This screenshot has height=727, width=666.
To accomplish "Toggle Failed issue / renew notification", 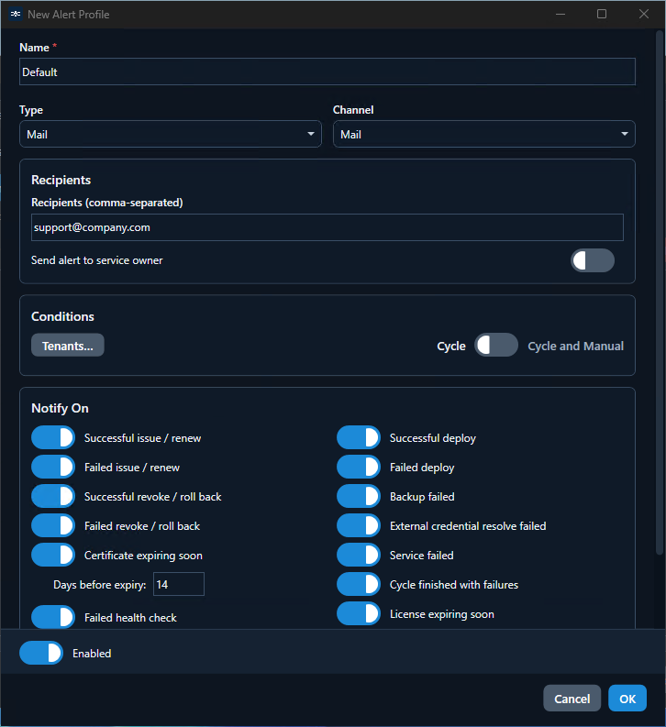I will [53, 467].
